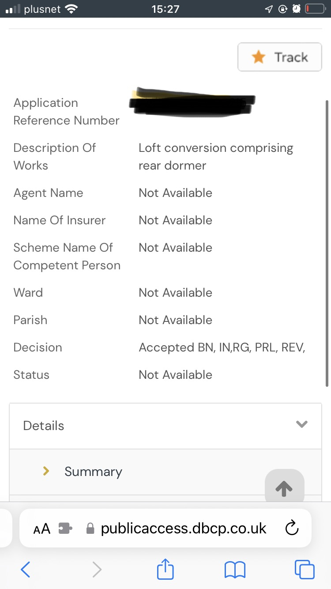Open Safari bookmarks book icon
Viewport: 331px width, 589px height.
[x=235, y=570]
